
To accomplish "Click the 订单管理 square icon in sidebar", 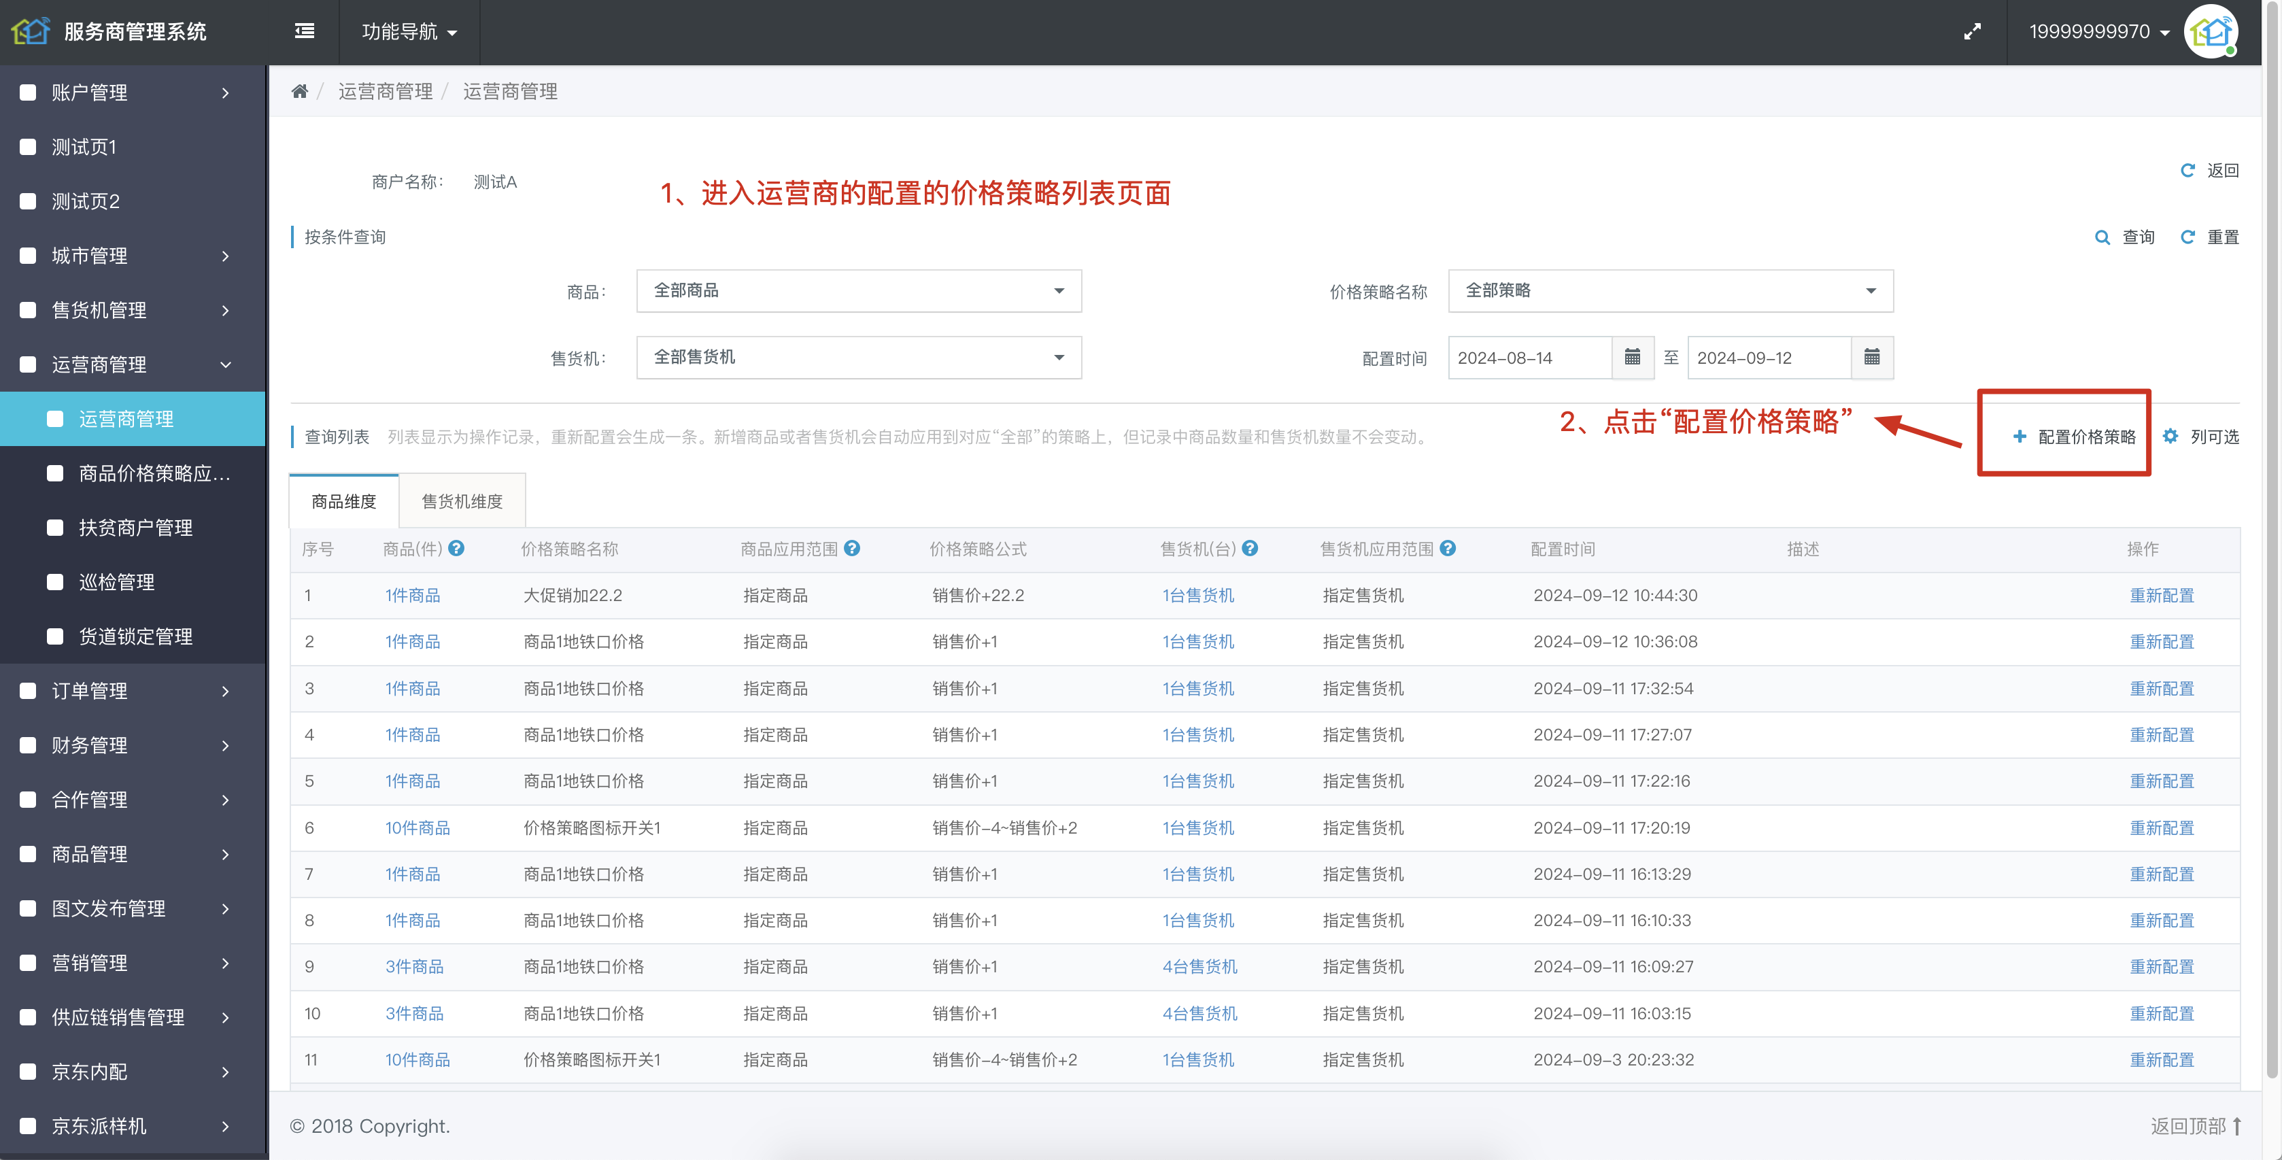I will 27,690.
